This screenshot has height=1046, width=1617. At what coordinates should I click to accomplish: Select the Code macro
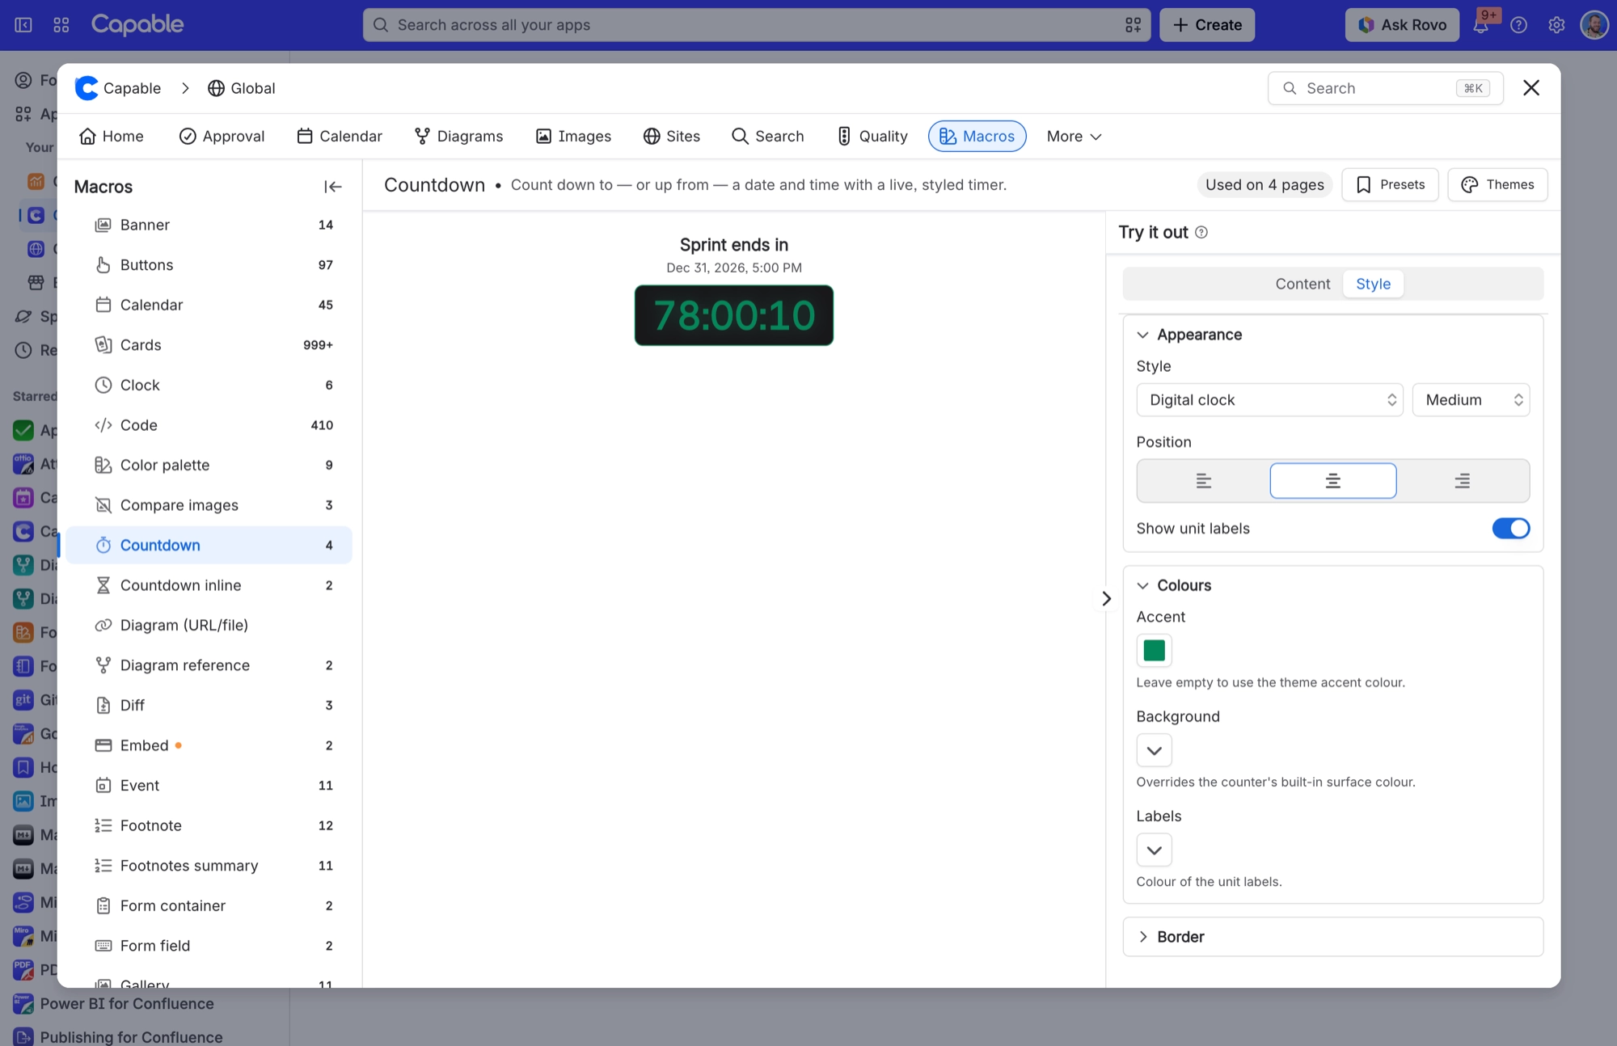click(x=209, y=425)
